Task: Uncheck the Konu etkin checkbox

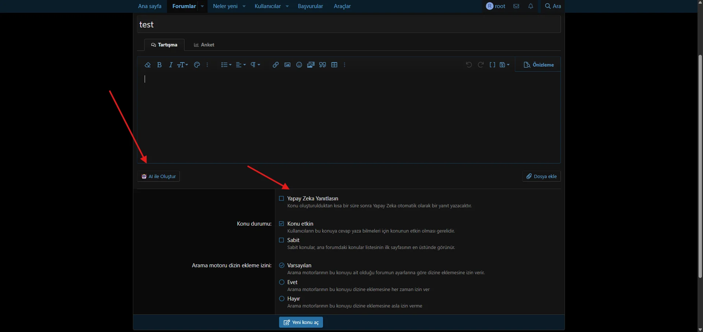Action: tap(282, 224)
